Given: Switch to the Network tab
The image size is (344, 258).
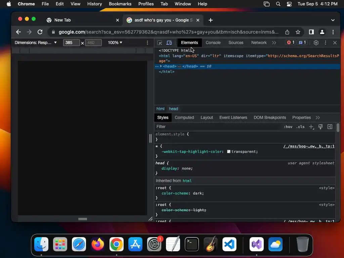Looking at the screenshot, I should pos(259,43).
